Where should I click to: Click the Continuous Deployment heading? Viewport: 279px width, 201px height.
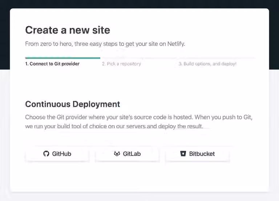tap(73, 104)
